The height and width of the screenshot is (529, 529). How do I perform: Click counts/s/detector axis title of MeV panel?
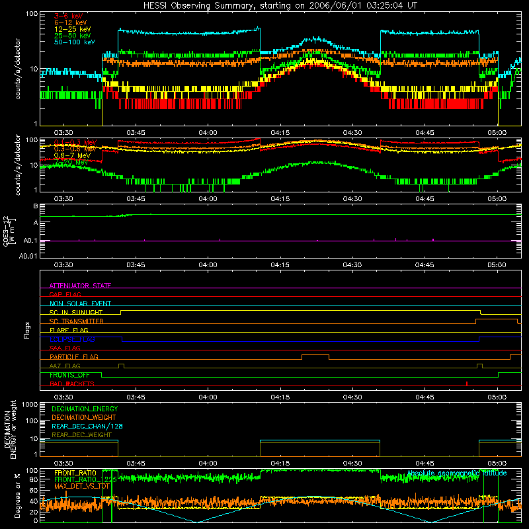coord(18,165)
